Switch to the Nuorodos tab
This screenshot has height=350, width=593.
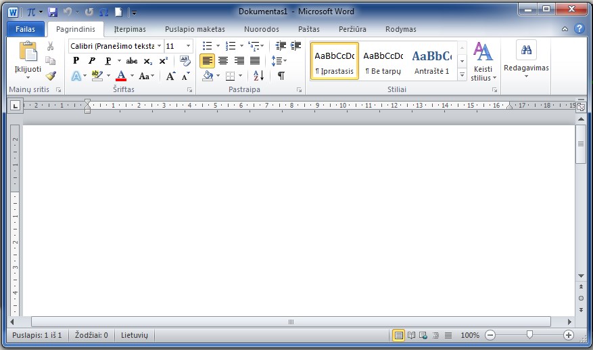261,29
